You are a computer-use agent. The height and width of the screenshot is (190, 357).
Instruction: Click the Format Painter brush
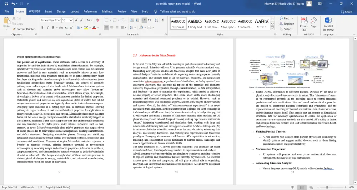(x=24, y=29)
